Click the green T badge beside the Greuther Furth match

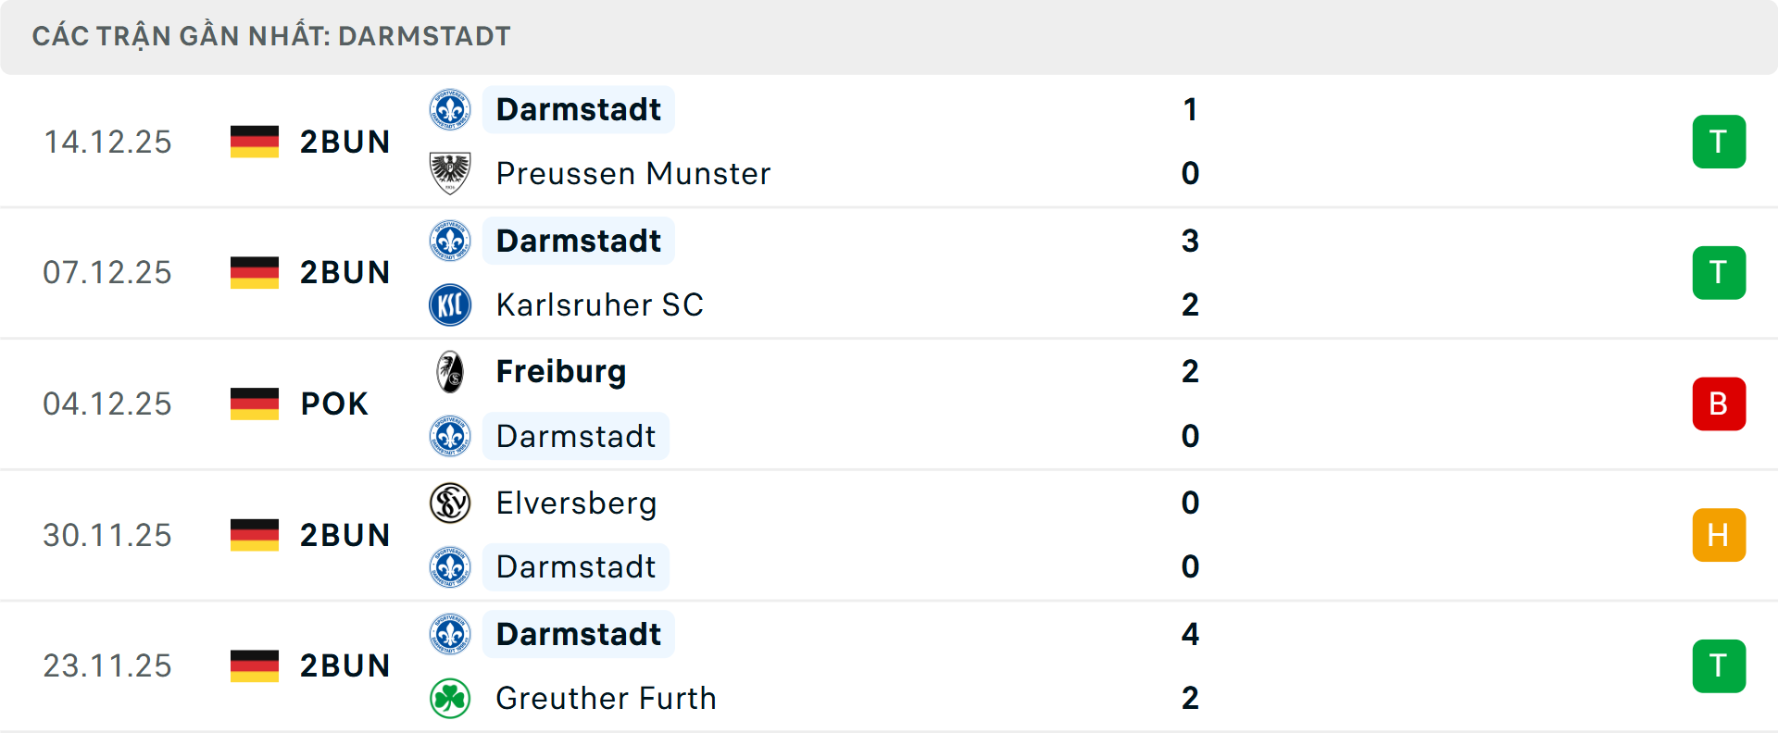[x=1719, y=665]
